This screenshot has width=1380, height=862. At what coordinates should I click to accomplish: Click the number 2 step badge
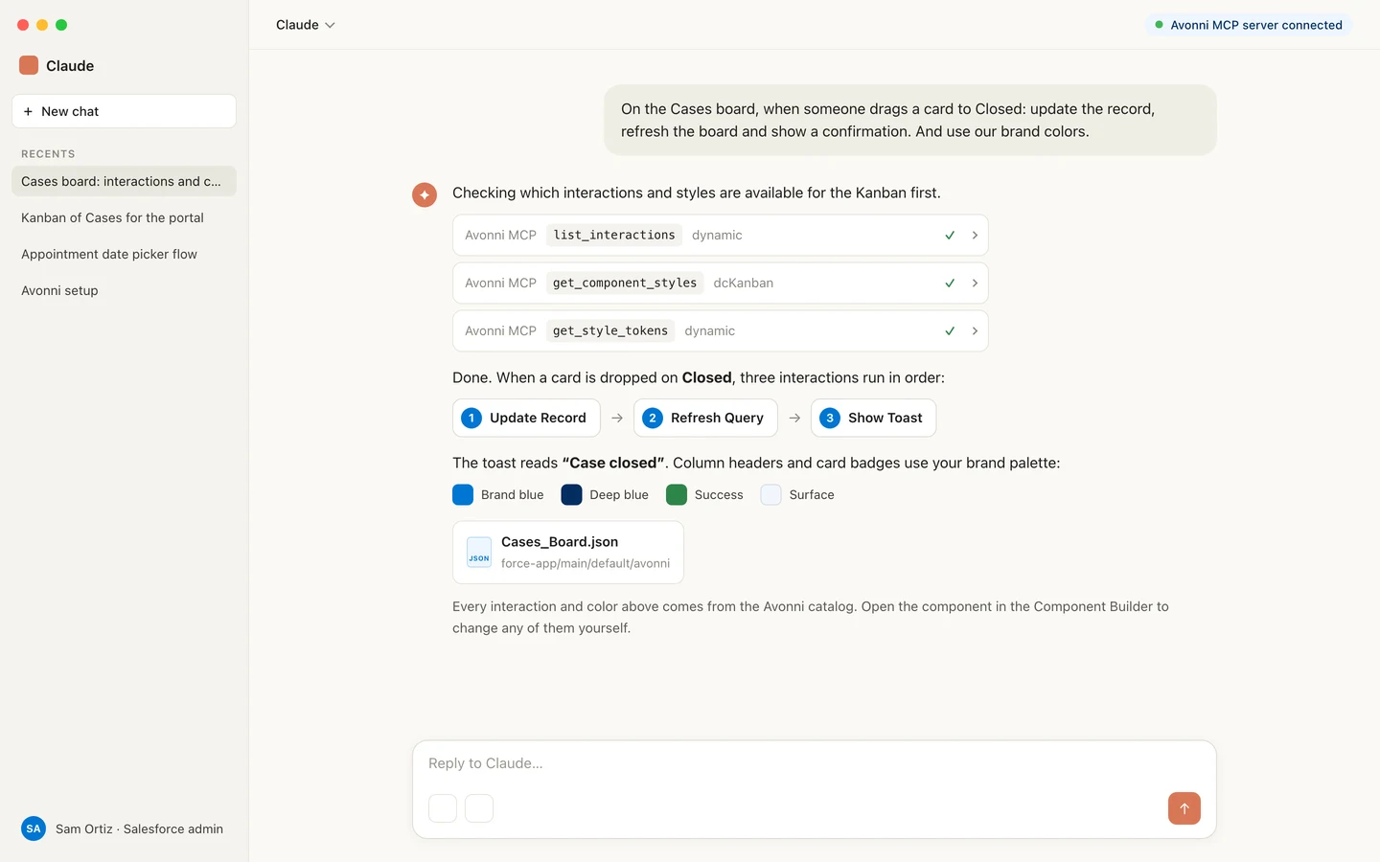pyautogui.click(x=653, y=418)
